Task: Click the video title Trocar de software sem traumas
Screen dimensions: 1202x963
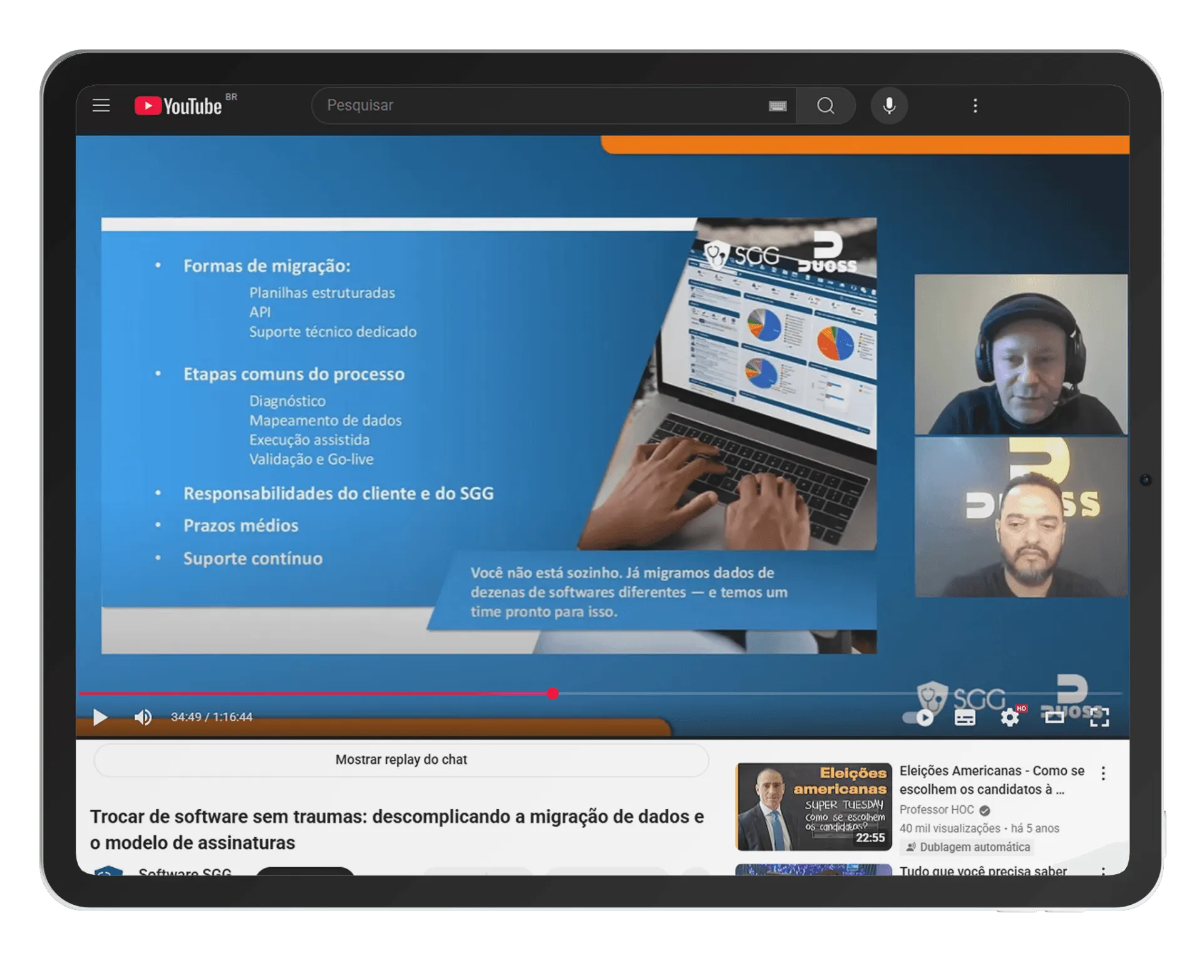Action: click(x=397, y=830)
